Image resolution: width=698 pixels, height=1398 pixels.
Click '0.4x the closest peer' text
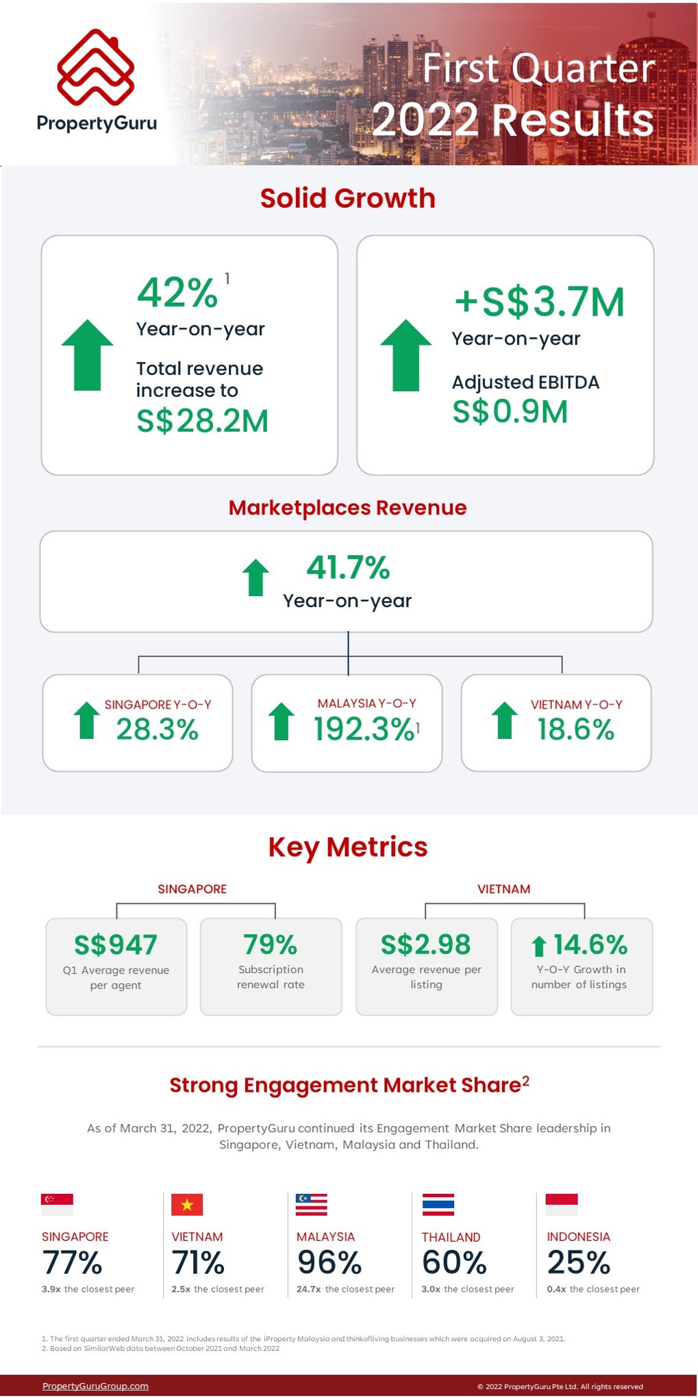point(593,1289)
